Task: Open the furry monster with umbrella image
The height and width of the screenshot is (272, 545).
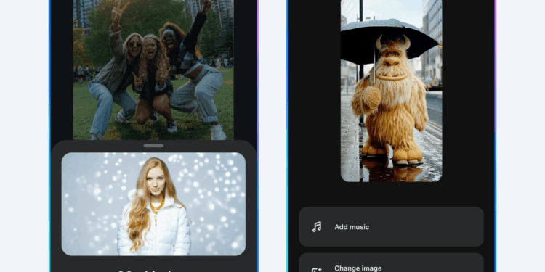Action: point(391,91)
